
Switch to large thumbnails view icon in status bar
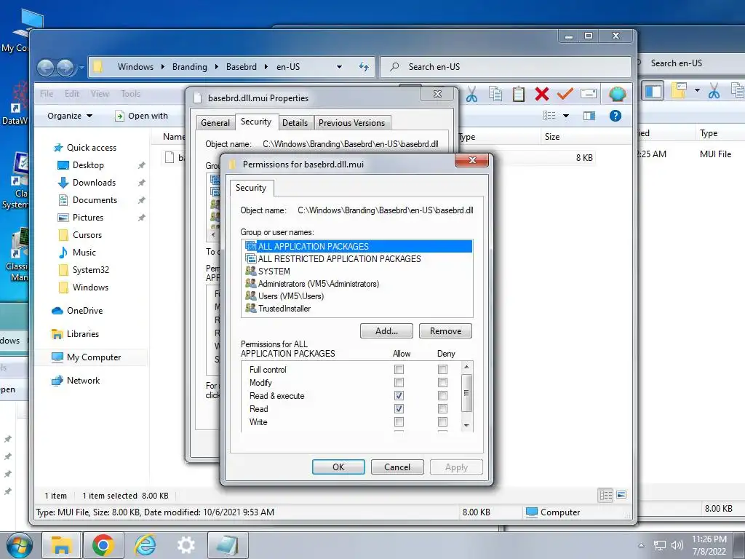621,495
